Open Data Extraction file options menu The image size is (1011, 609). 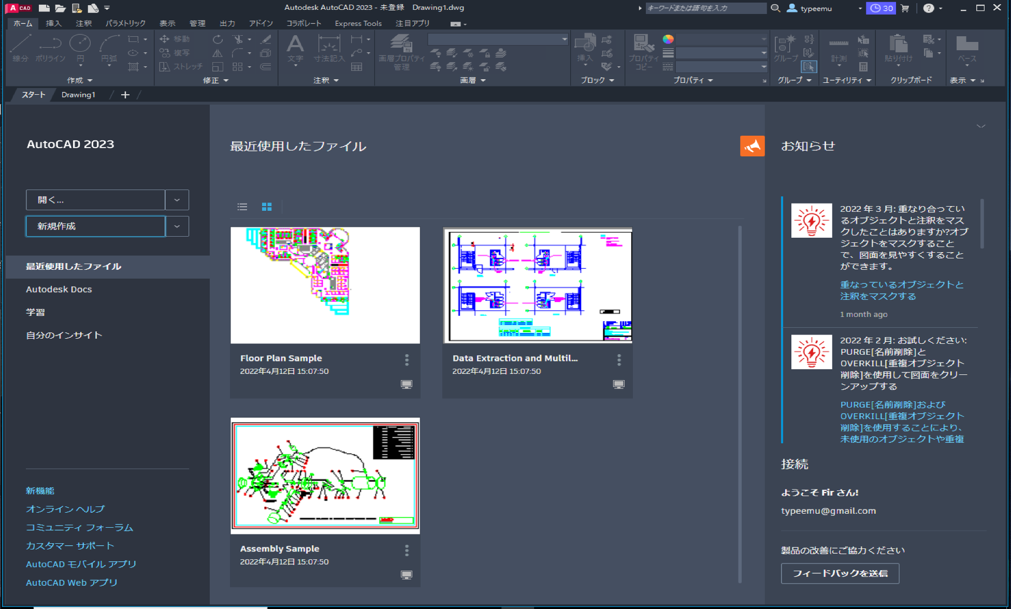click(619, 360)
